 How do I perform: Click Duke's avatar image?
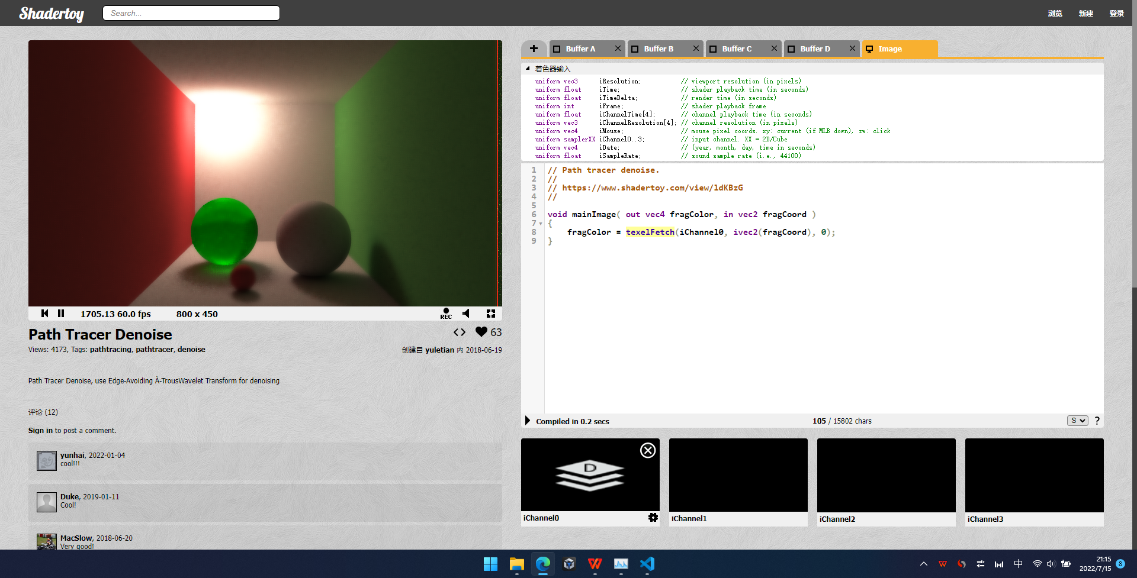[x=47, y=502]
